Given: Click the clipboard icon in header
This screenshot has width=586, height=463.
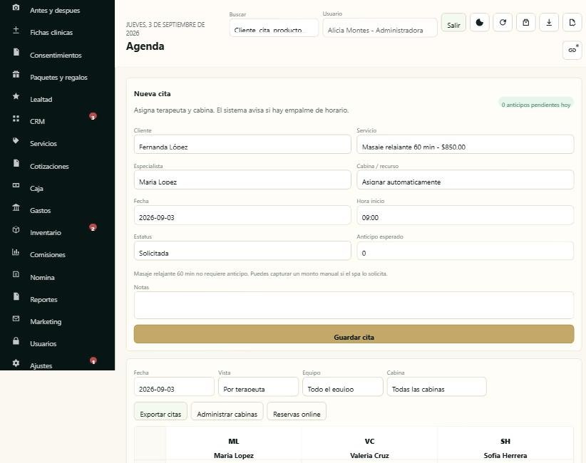Looking at the screenshot, I should (x=526, y=22).
